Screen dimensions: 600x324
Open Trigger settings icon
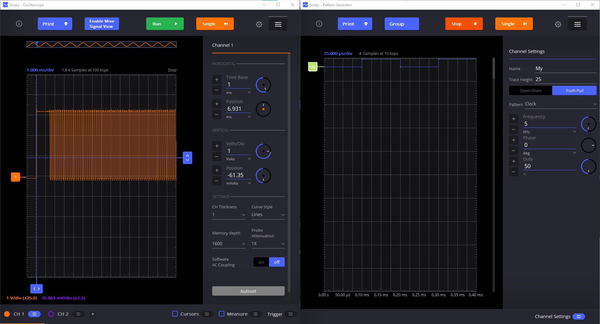291,314
